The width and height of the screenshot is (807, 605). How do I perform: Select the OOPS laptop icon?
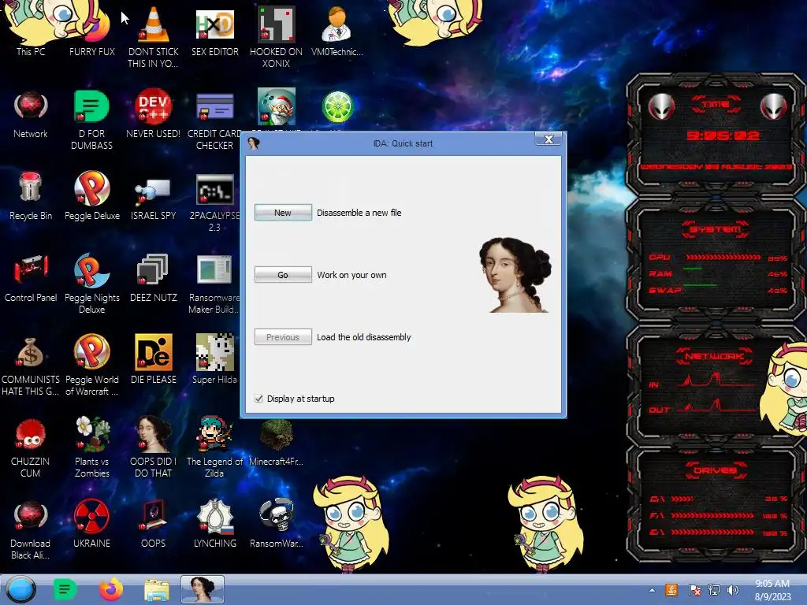click(154, 524)
